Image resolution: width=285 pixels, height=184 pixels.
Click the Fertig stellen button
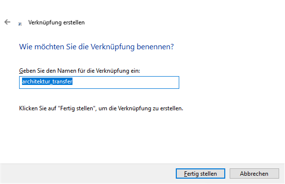200,173
